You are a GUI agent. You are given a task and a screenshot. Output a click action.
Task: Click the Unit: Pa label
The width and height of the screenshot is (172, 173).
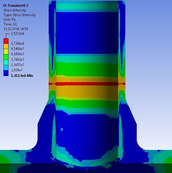point(9,20)
